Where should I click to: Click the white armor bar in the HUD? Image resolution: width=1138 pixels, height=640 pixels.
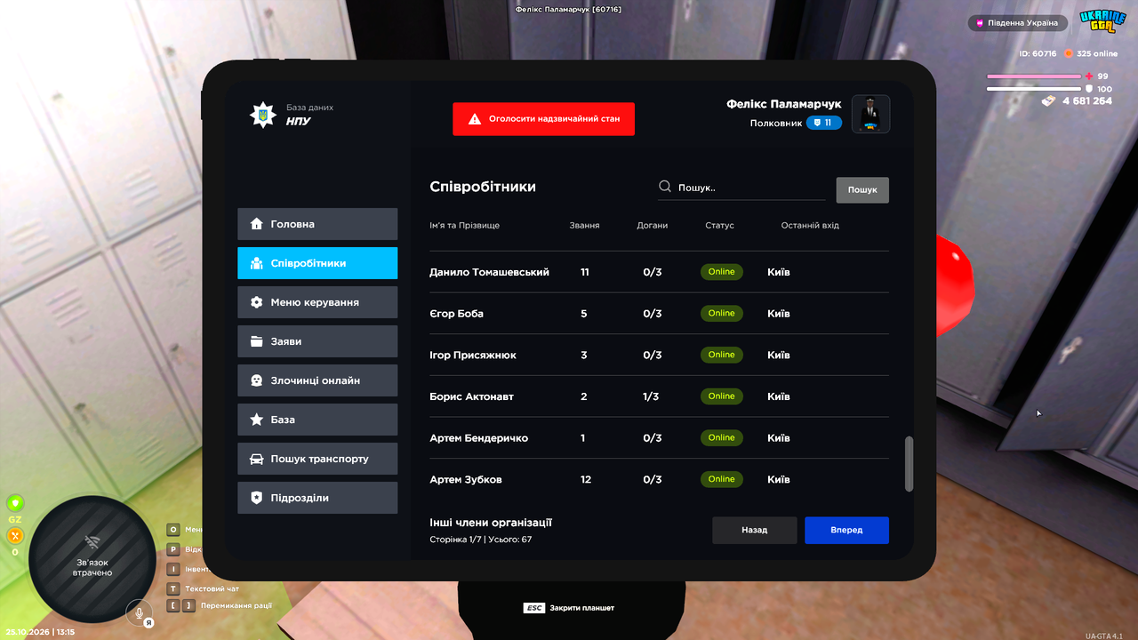pyautogui.click(x=1033, y=89)
